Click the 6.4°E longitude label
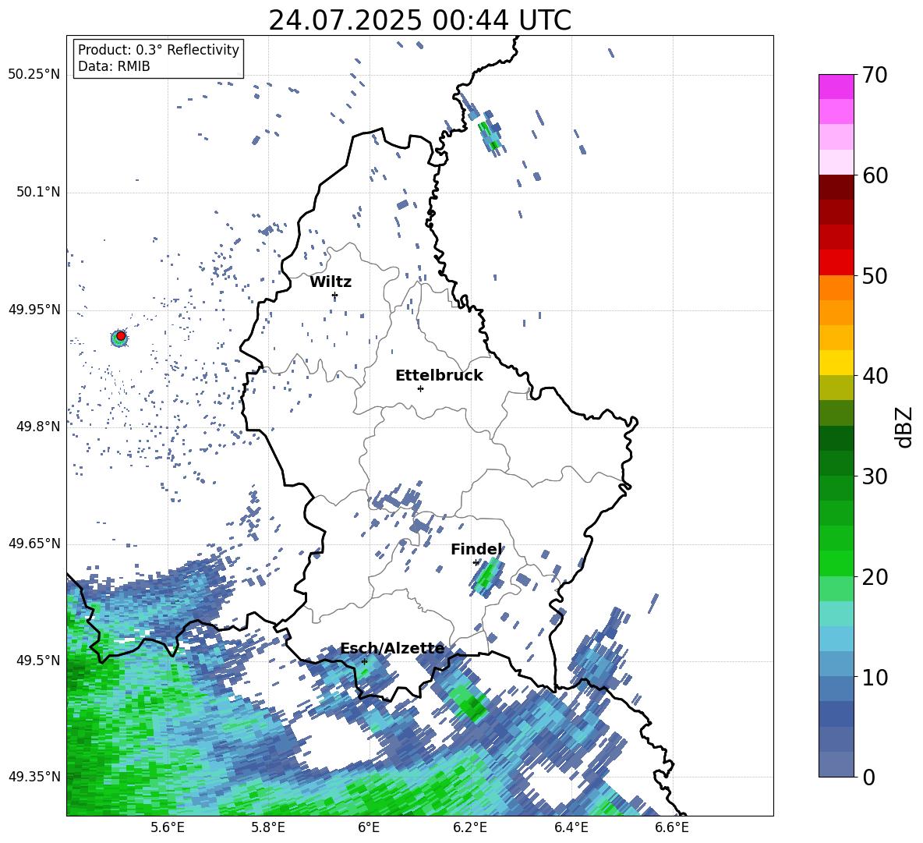 [571, 828]
